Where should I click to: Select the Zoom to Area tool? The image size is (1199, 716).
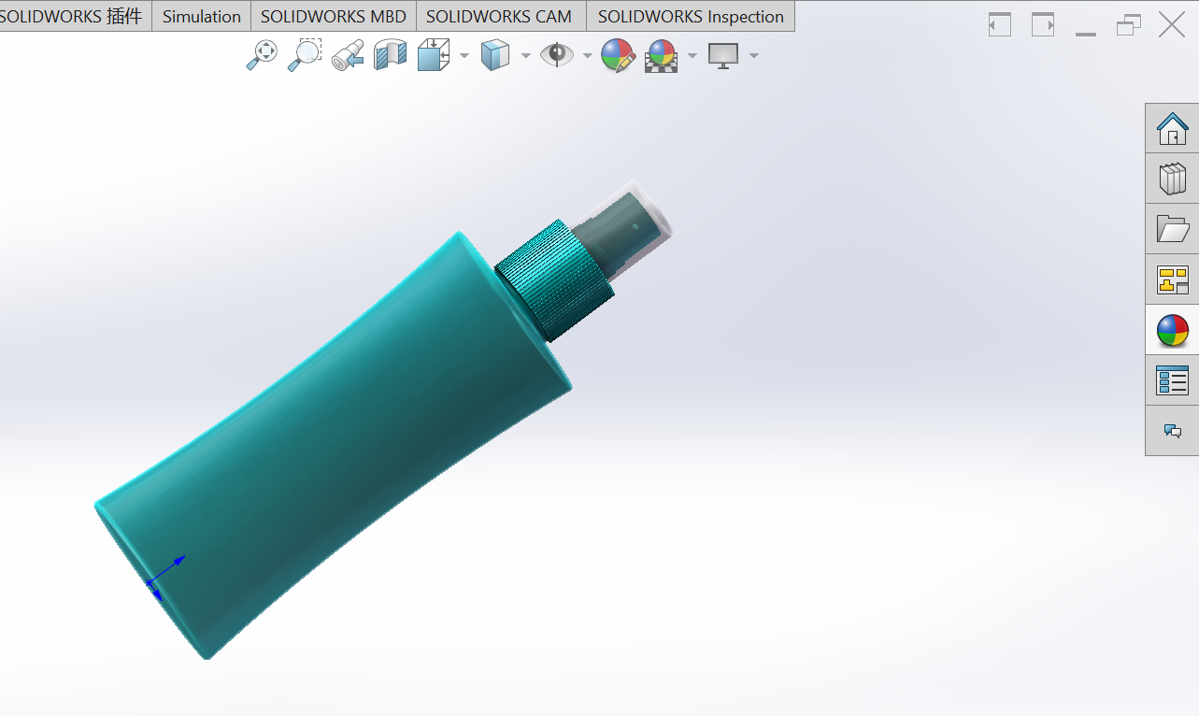point(305,55)
